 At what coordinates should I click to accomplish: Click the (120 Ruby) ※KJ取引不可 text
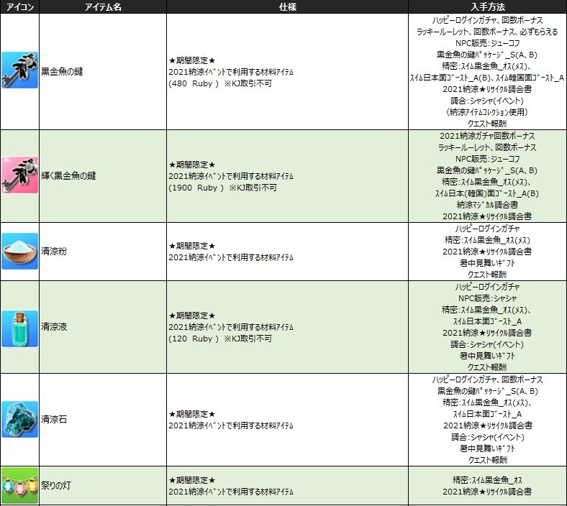click(x=220, y=339)
